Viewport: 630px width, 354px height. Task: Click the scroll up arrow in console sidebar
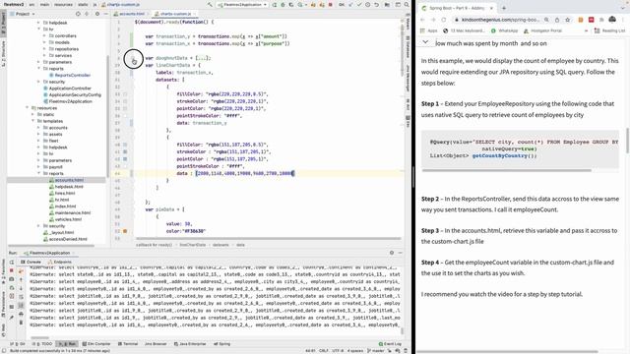[x=21, y=279]
